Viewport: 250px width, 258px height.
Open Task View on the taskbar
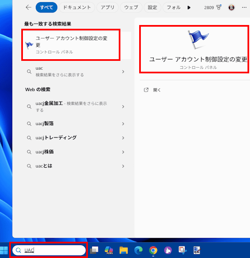point(94,250)
